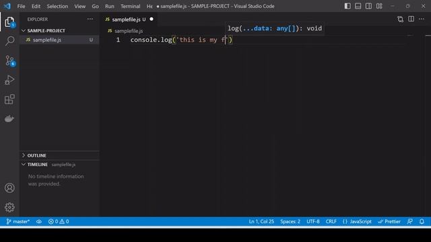This screenshot has width=431, height=242.
Task: Click the master branch indicator
Action: tap(18, 221)
